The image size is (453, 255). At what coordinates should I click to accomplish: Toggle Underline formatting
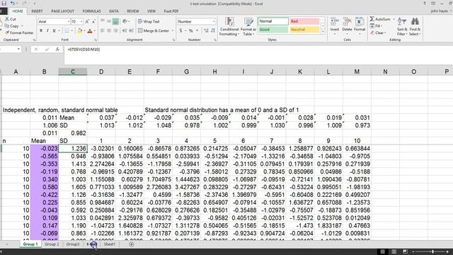click(54, 30)
